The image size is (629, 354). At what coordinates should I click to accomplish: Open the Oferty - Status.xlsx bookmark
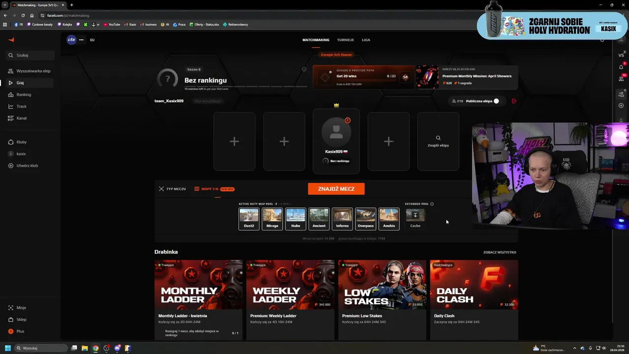204,25
